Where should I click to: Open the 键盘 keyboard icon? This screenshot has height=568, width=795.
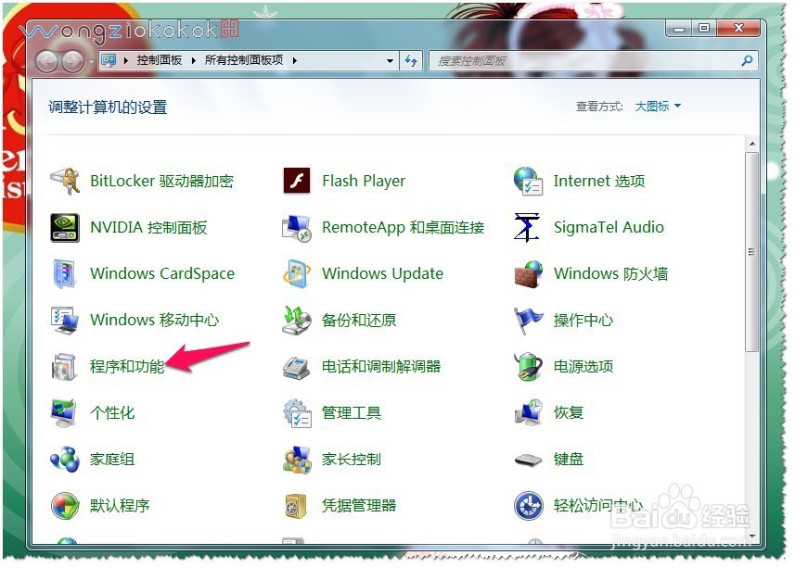(x=529, y=460)
